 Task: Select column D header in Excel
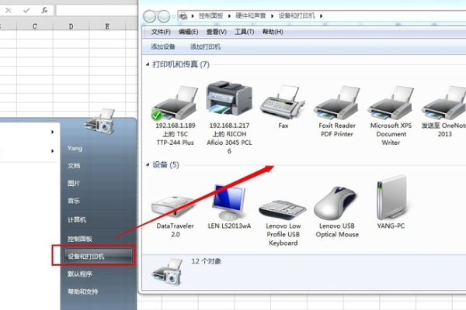[71, 26]
